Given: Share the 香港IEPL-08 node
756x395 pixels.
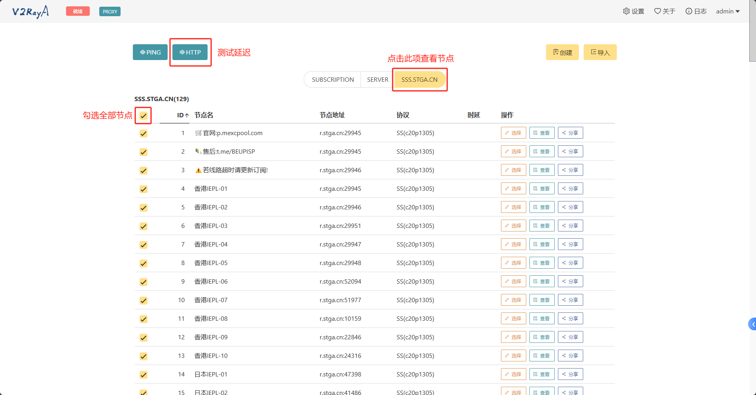Looking at the screenshot, I should [x=570, y=318].
